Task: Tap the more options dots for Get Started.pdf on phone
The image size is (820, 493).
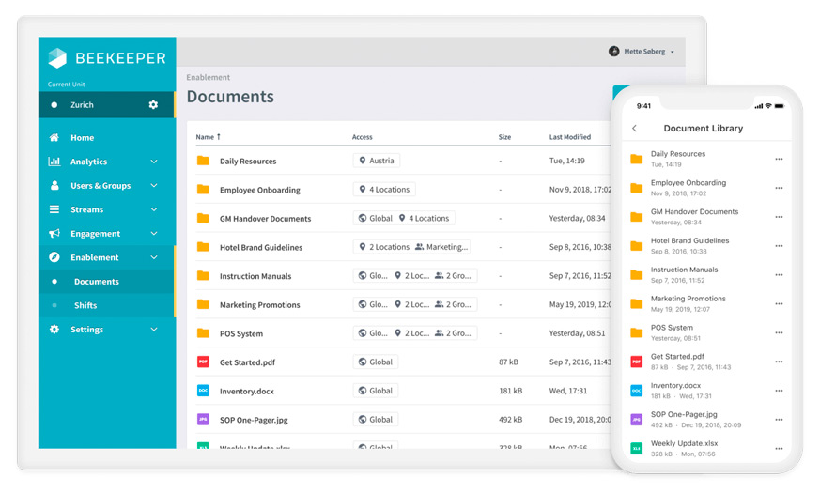Action: click(779, 362)
